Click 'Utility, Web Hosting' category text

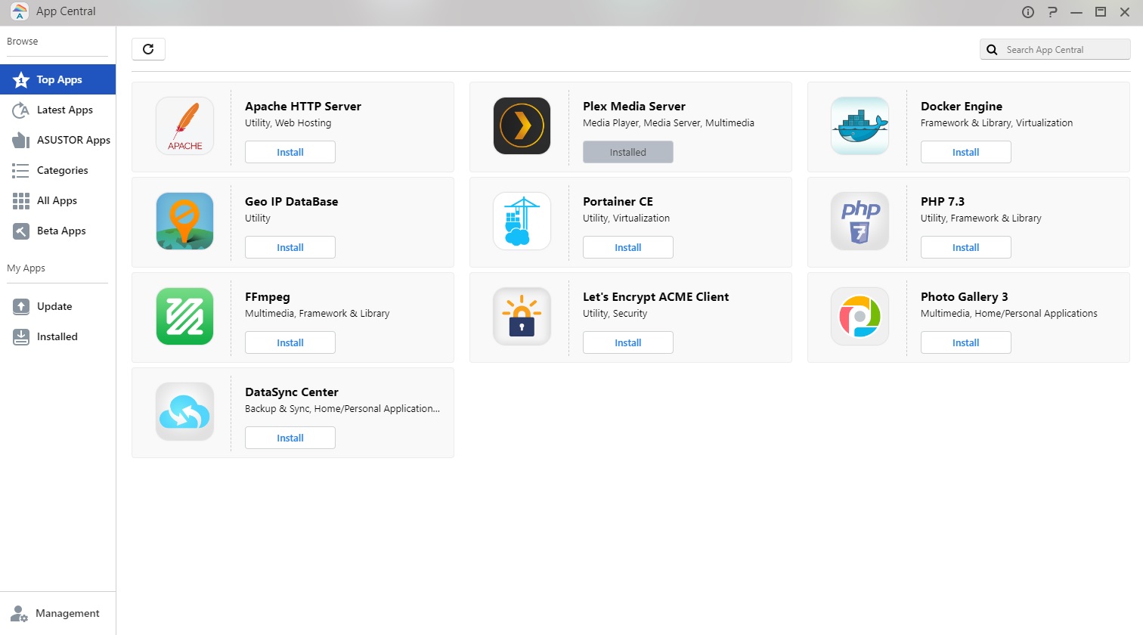[x=288, y=123]
